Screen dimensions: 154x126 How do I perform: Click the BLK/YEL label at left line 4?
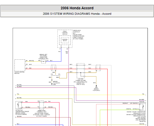[19, 98]
